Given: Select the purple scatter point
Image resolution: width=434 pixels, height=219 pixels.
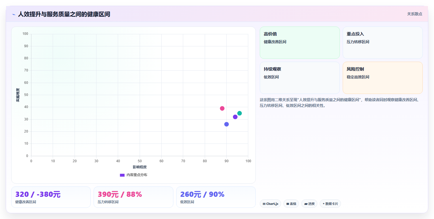Looking at the screenshot, I should (x=235, y=117).
